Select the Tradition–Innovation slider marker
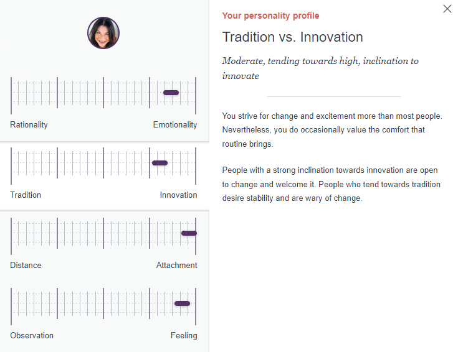The width and height of the screenshot is (453, 352). [x=160, y=163]
